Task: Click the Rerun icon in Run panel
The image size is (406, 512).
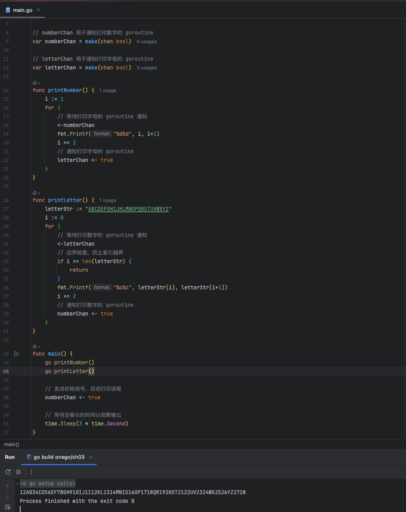Action: (x=8, y=472)
